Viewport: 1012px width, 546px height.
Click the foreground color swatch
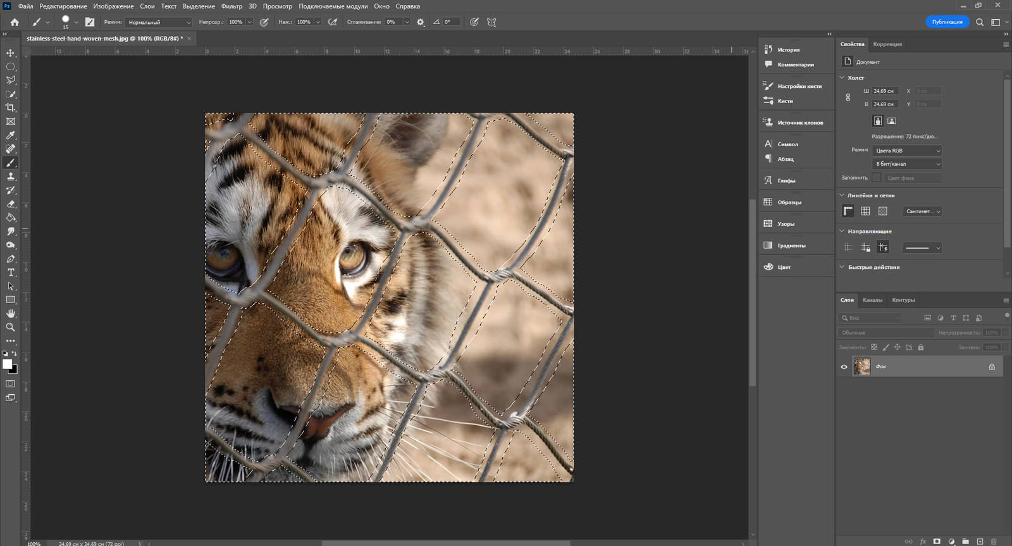click(x=7, y=364)
